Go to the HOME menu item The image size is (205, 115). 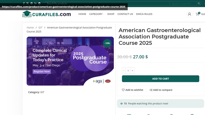tap(82, 14)
